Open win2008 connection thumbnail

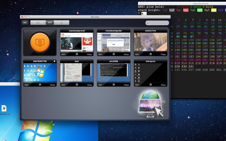114,73
